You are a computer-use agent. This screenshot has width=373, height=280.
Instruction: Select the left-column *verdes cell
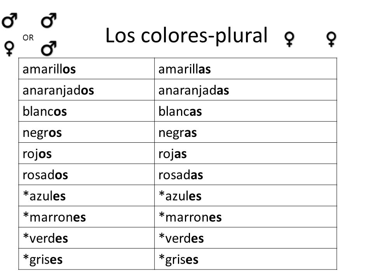tap(87, 238)
